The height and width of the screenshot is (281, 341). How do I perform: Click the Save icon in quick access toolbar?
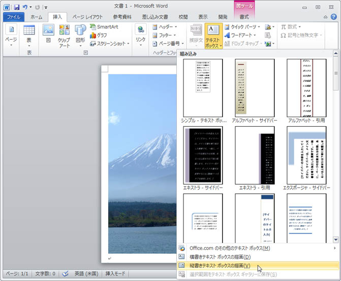coord(17,7)
